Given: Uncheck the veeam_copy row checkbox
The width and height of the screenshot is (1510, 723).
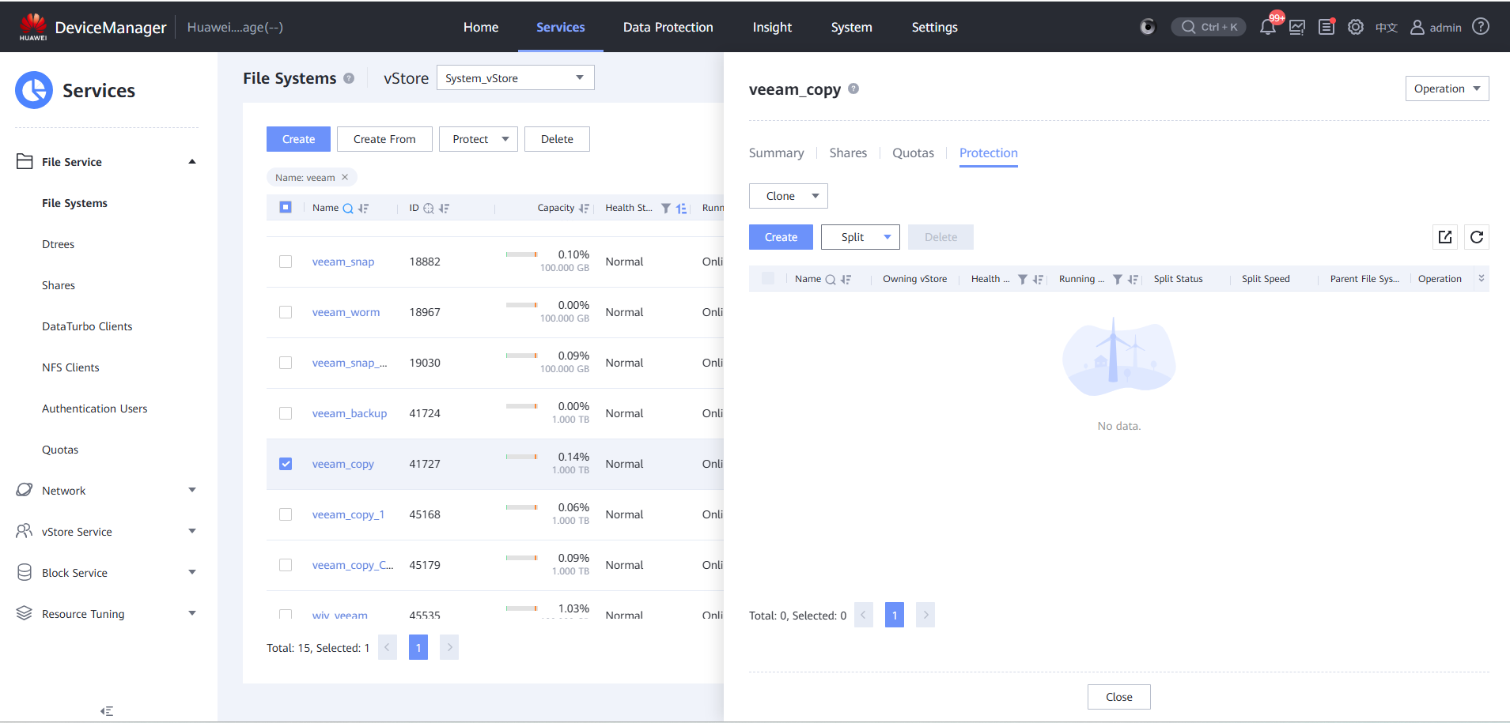Looking at the screenshot, I should (286, 464).
